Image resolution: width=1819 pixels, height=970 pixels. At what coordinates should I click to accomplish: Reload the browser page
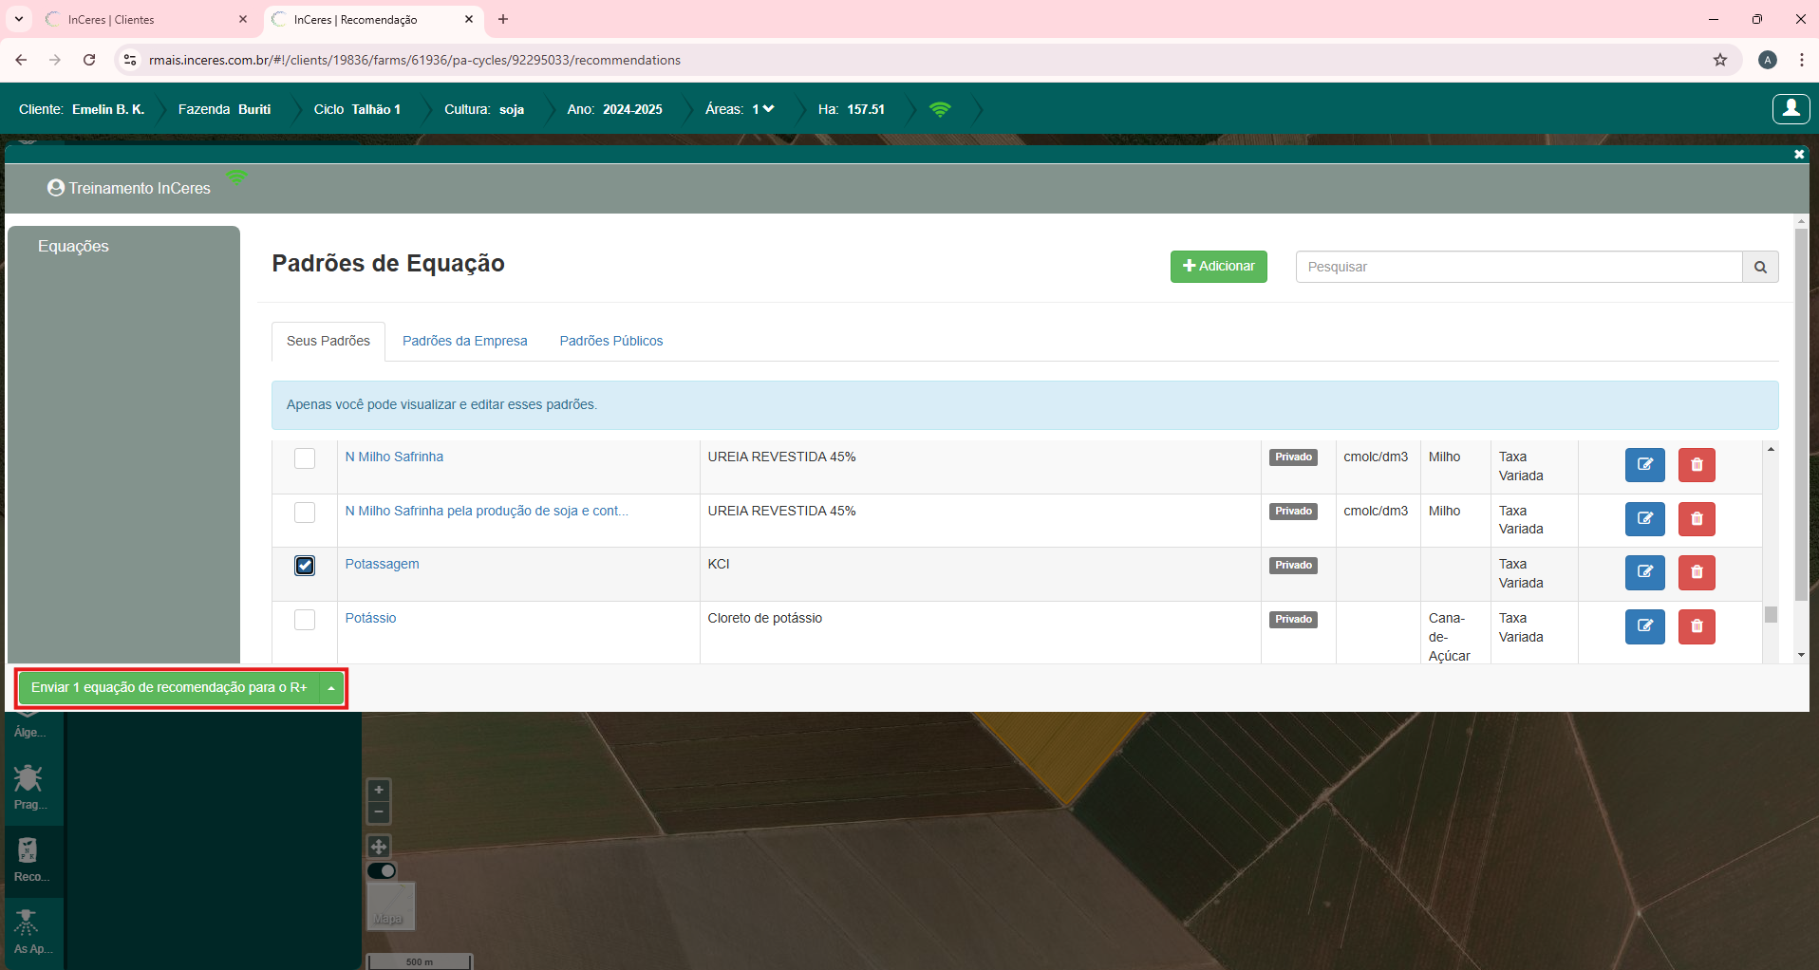pos(89,60)
